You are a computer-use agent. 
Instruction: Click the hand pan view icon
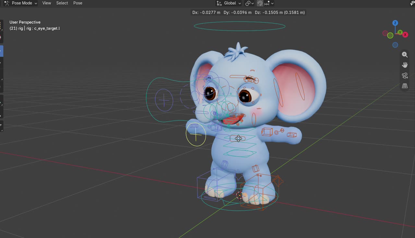click(405, 65)
